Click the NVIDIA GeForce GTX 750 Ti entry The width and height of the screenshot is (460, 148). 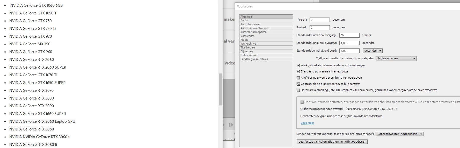click(x=33, y=28)
